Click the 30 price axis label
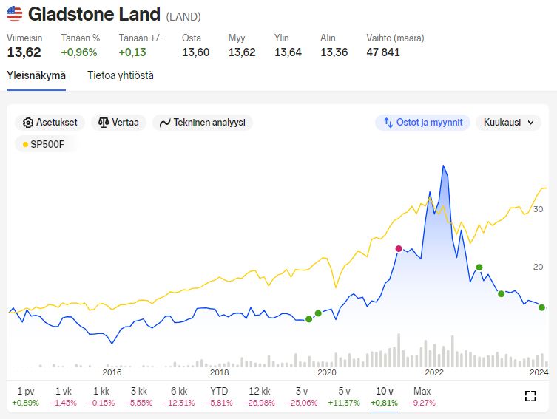 [539, 209]
